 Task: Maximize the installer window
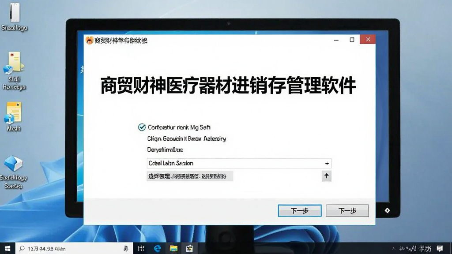pos(352,40)
